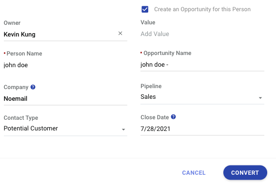Open the Company help question-mark icon
Image resolution: width=276 pixels, height=184 pixels.
click(33, 87)
